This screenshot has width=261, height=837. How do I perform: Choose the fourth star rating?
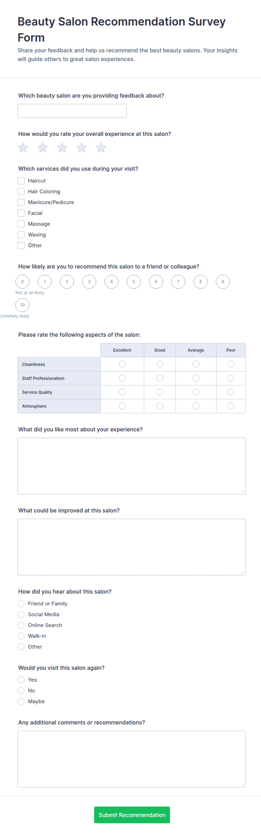[82, 148]
